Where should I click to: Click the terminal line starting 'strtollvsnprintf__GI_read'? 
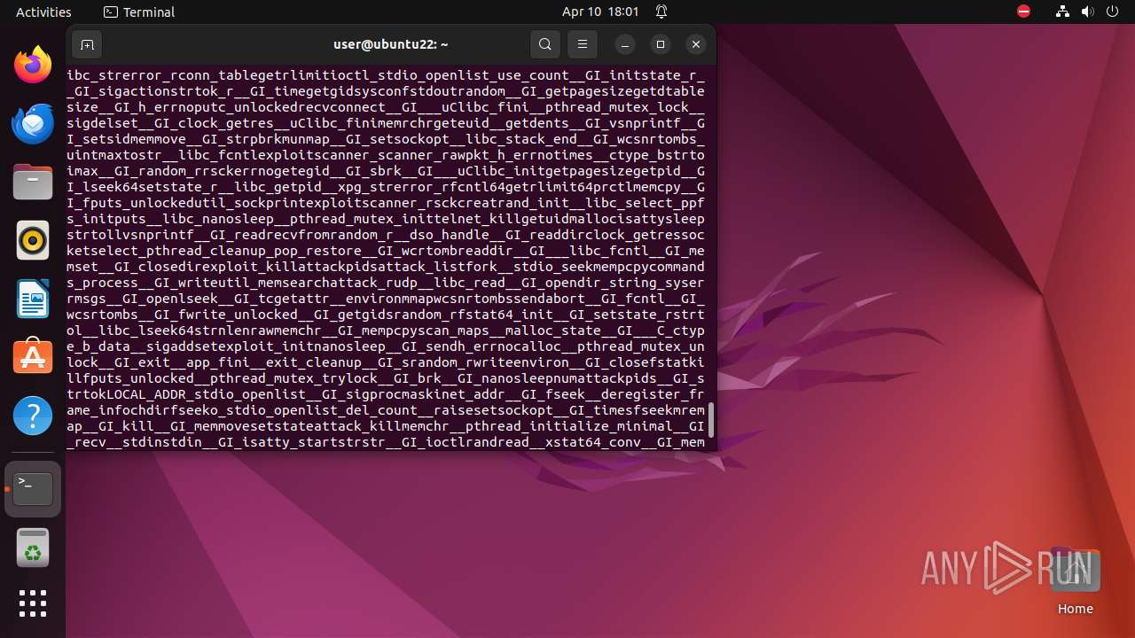click(386, 235)
